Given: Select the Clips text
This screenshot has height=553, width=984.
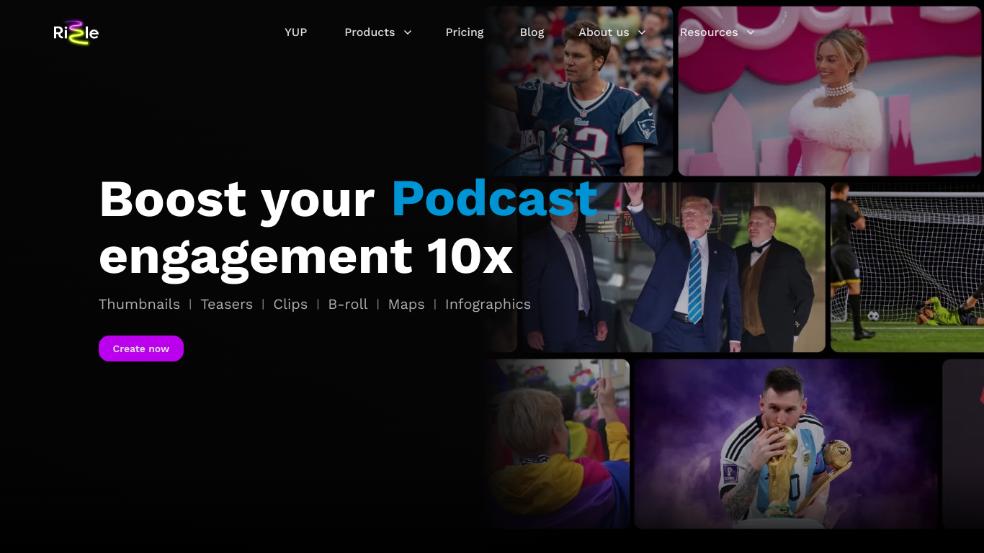Looking at the screenshot, I should [290, 305].
